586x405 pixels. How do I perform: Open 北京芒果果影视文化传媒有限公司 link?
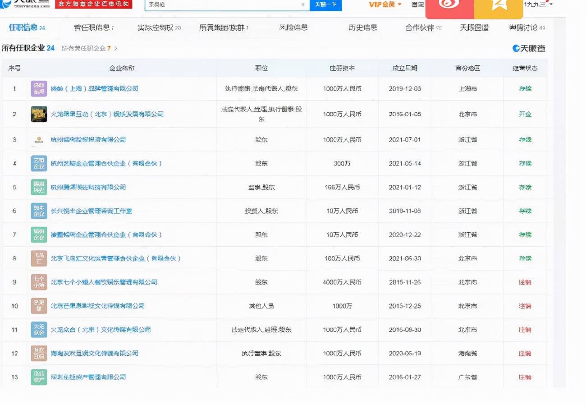(97, 306)
